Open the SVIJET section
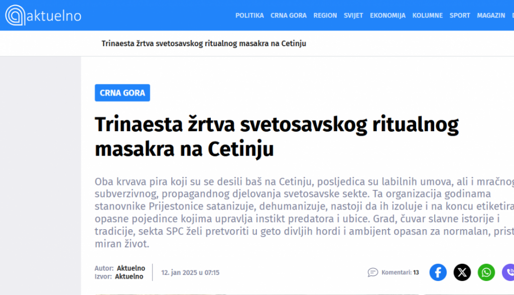This screenshot has height=295, width=514. pos(353,16)
